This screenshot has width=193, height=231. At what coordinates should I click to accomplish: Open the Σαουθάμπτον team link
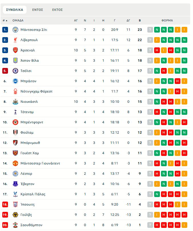[x=31, y=225]
